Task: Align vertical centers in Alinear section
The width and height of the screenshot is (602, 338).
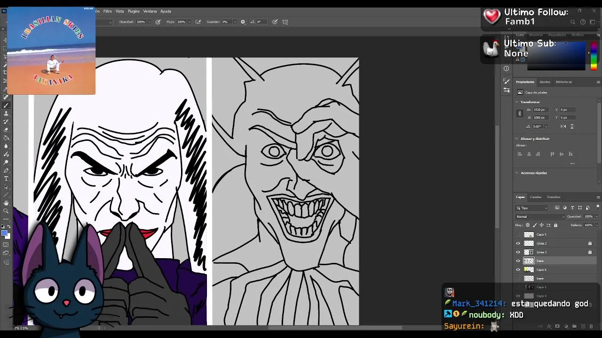Action: click(562, 154)
